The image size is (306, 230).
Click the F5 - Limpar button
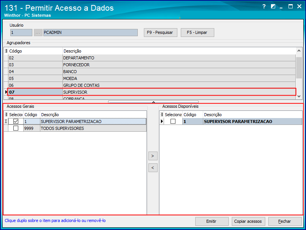(197, 32)
